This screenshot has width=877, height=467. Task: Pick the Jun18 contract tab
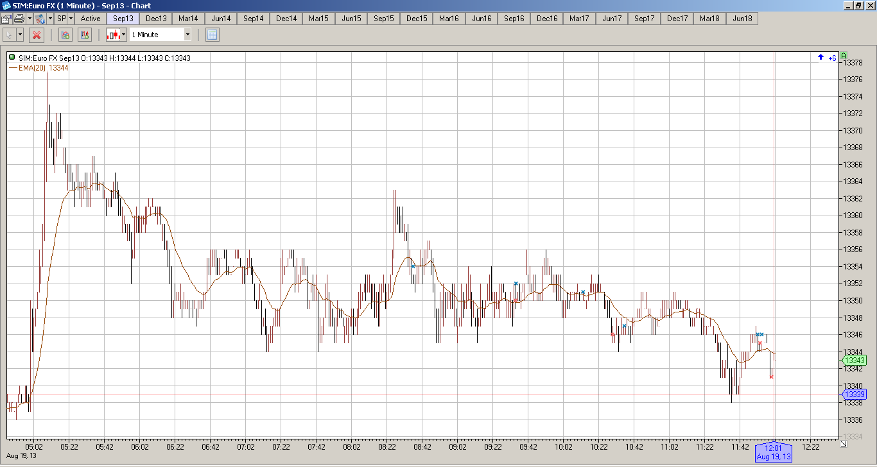(x=742, y=19)
